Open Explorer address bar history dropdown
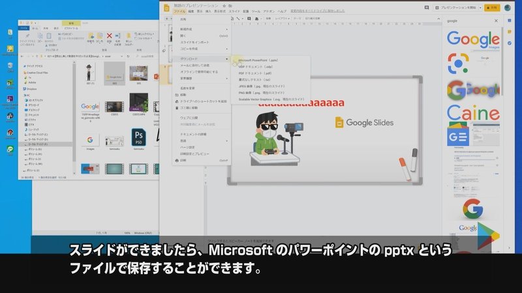Screen dimensions: 522x293 (x=122, y=56)
